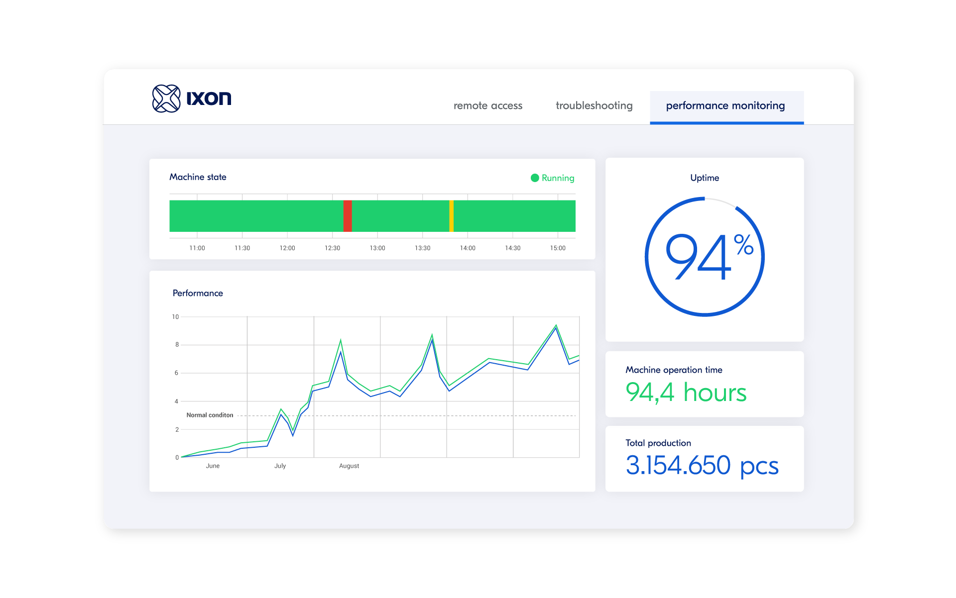Click the IXON logo

[192, 98]
